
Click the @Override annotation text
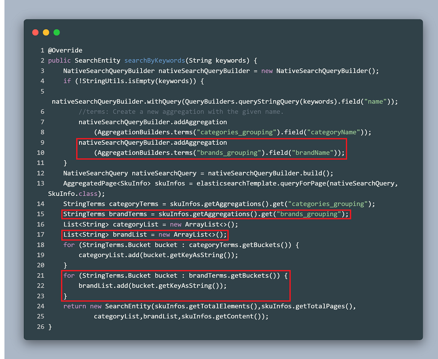[65, 50]
